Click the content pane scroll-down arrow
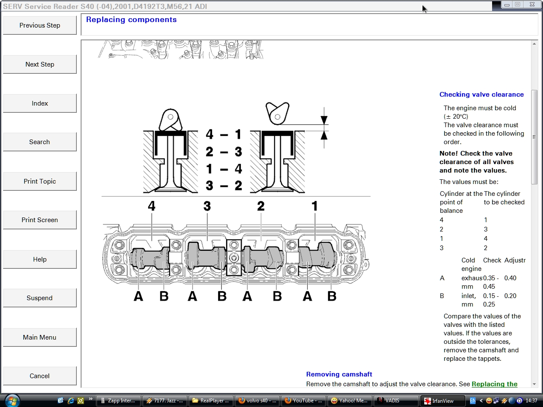Image resolution: width=543 pixels, height=407 pixels. pyautogui.click(x=534, y=384)
